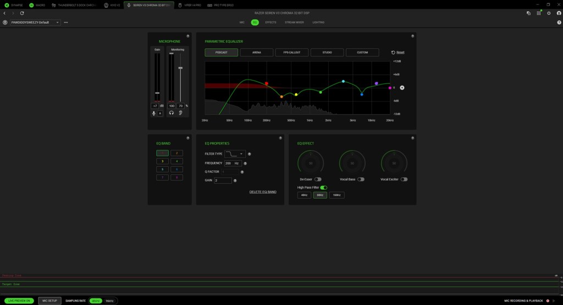The width and height of the screenshot is (563, 305).
Task: Toggle the headphones monitoring icon
Action: 172,113
